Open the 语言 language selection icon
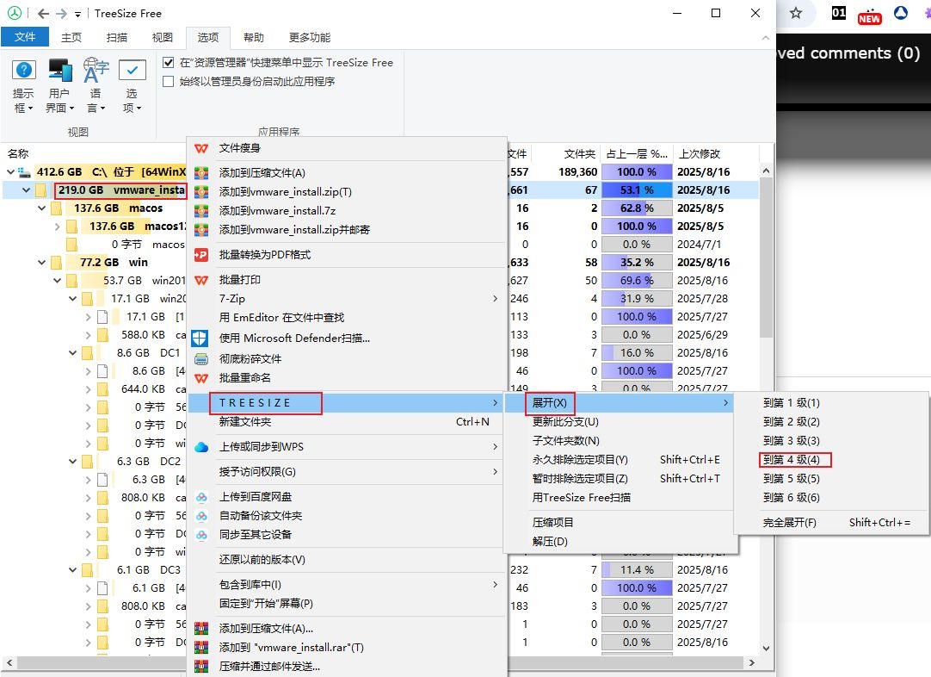 coord(96,70)
